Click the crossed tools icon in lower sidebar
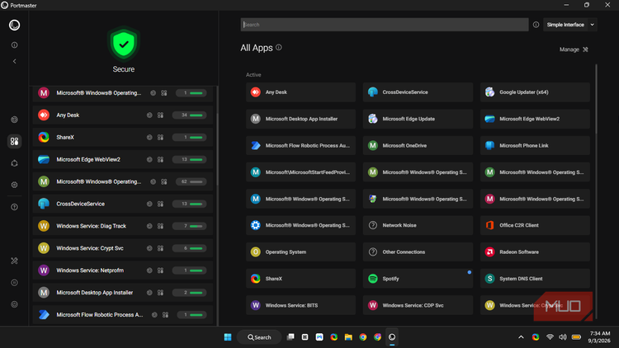The height and width of the screenshot is (348, 619). click(15, 261)
